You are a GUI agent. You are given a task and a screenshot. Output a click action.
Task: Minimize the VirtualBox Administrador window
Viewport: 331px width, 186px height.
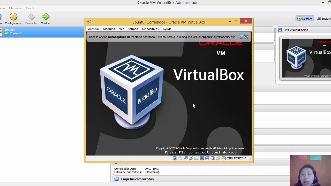coord(323,3)
